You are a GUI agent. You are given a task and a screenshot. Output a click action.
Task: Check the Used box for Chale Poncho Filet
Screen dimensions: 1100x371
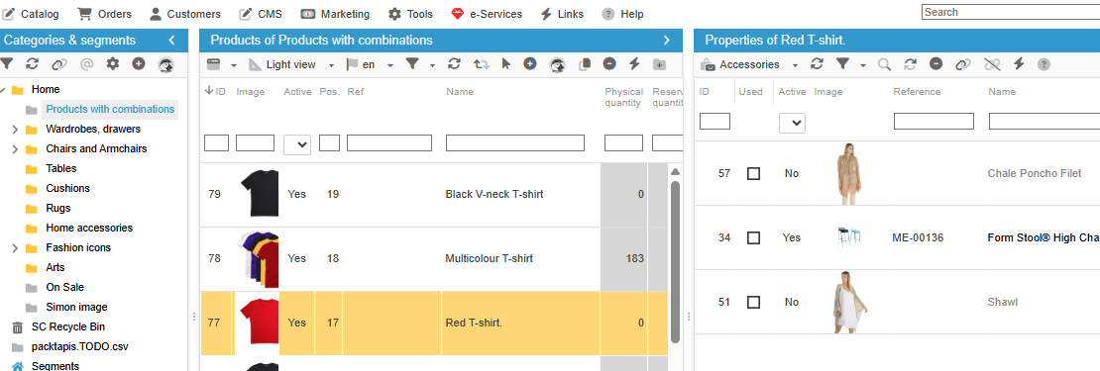(x=753, y=173)
